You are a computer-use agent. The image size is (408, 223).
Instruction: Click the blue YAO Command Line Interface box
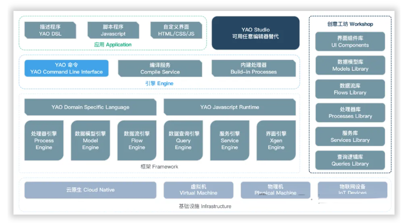pos(66,68)
